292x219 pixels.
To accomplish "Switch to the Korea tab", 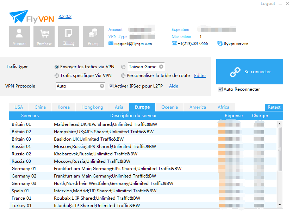I will point(63,107).
